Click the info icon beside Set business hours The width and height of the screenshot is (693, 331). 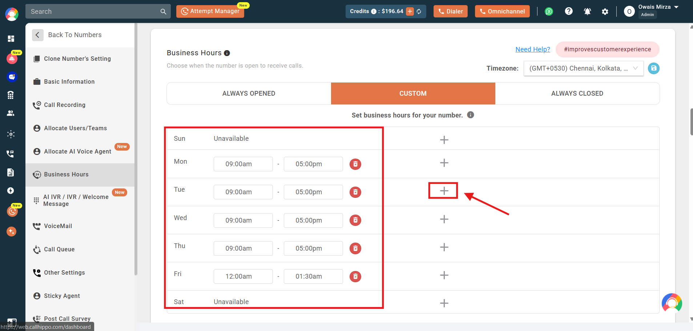tap(470, 115)
